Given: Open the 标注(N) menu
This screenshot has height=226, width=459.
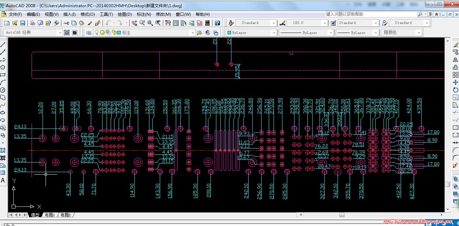Looking at the screenshot, I should click(144, 14).
